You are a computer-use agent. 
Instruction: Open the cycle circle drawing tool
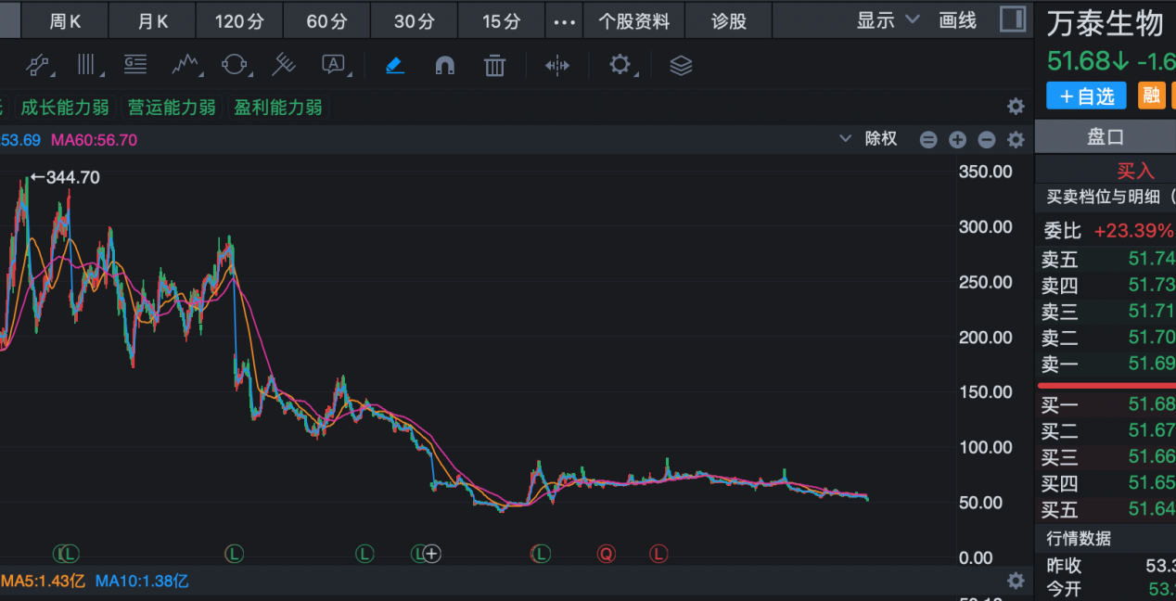click(235, 65)
